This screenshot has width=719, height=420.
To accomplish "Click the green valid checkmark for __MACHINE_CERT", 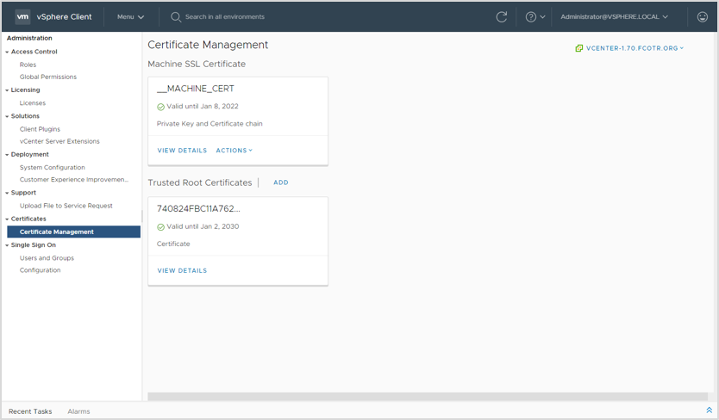I will pos(160,107).
